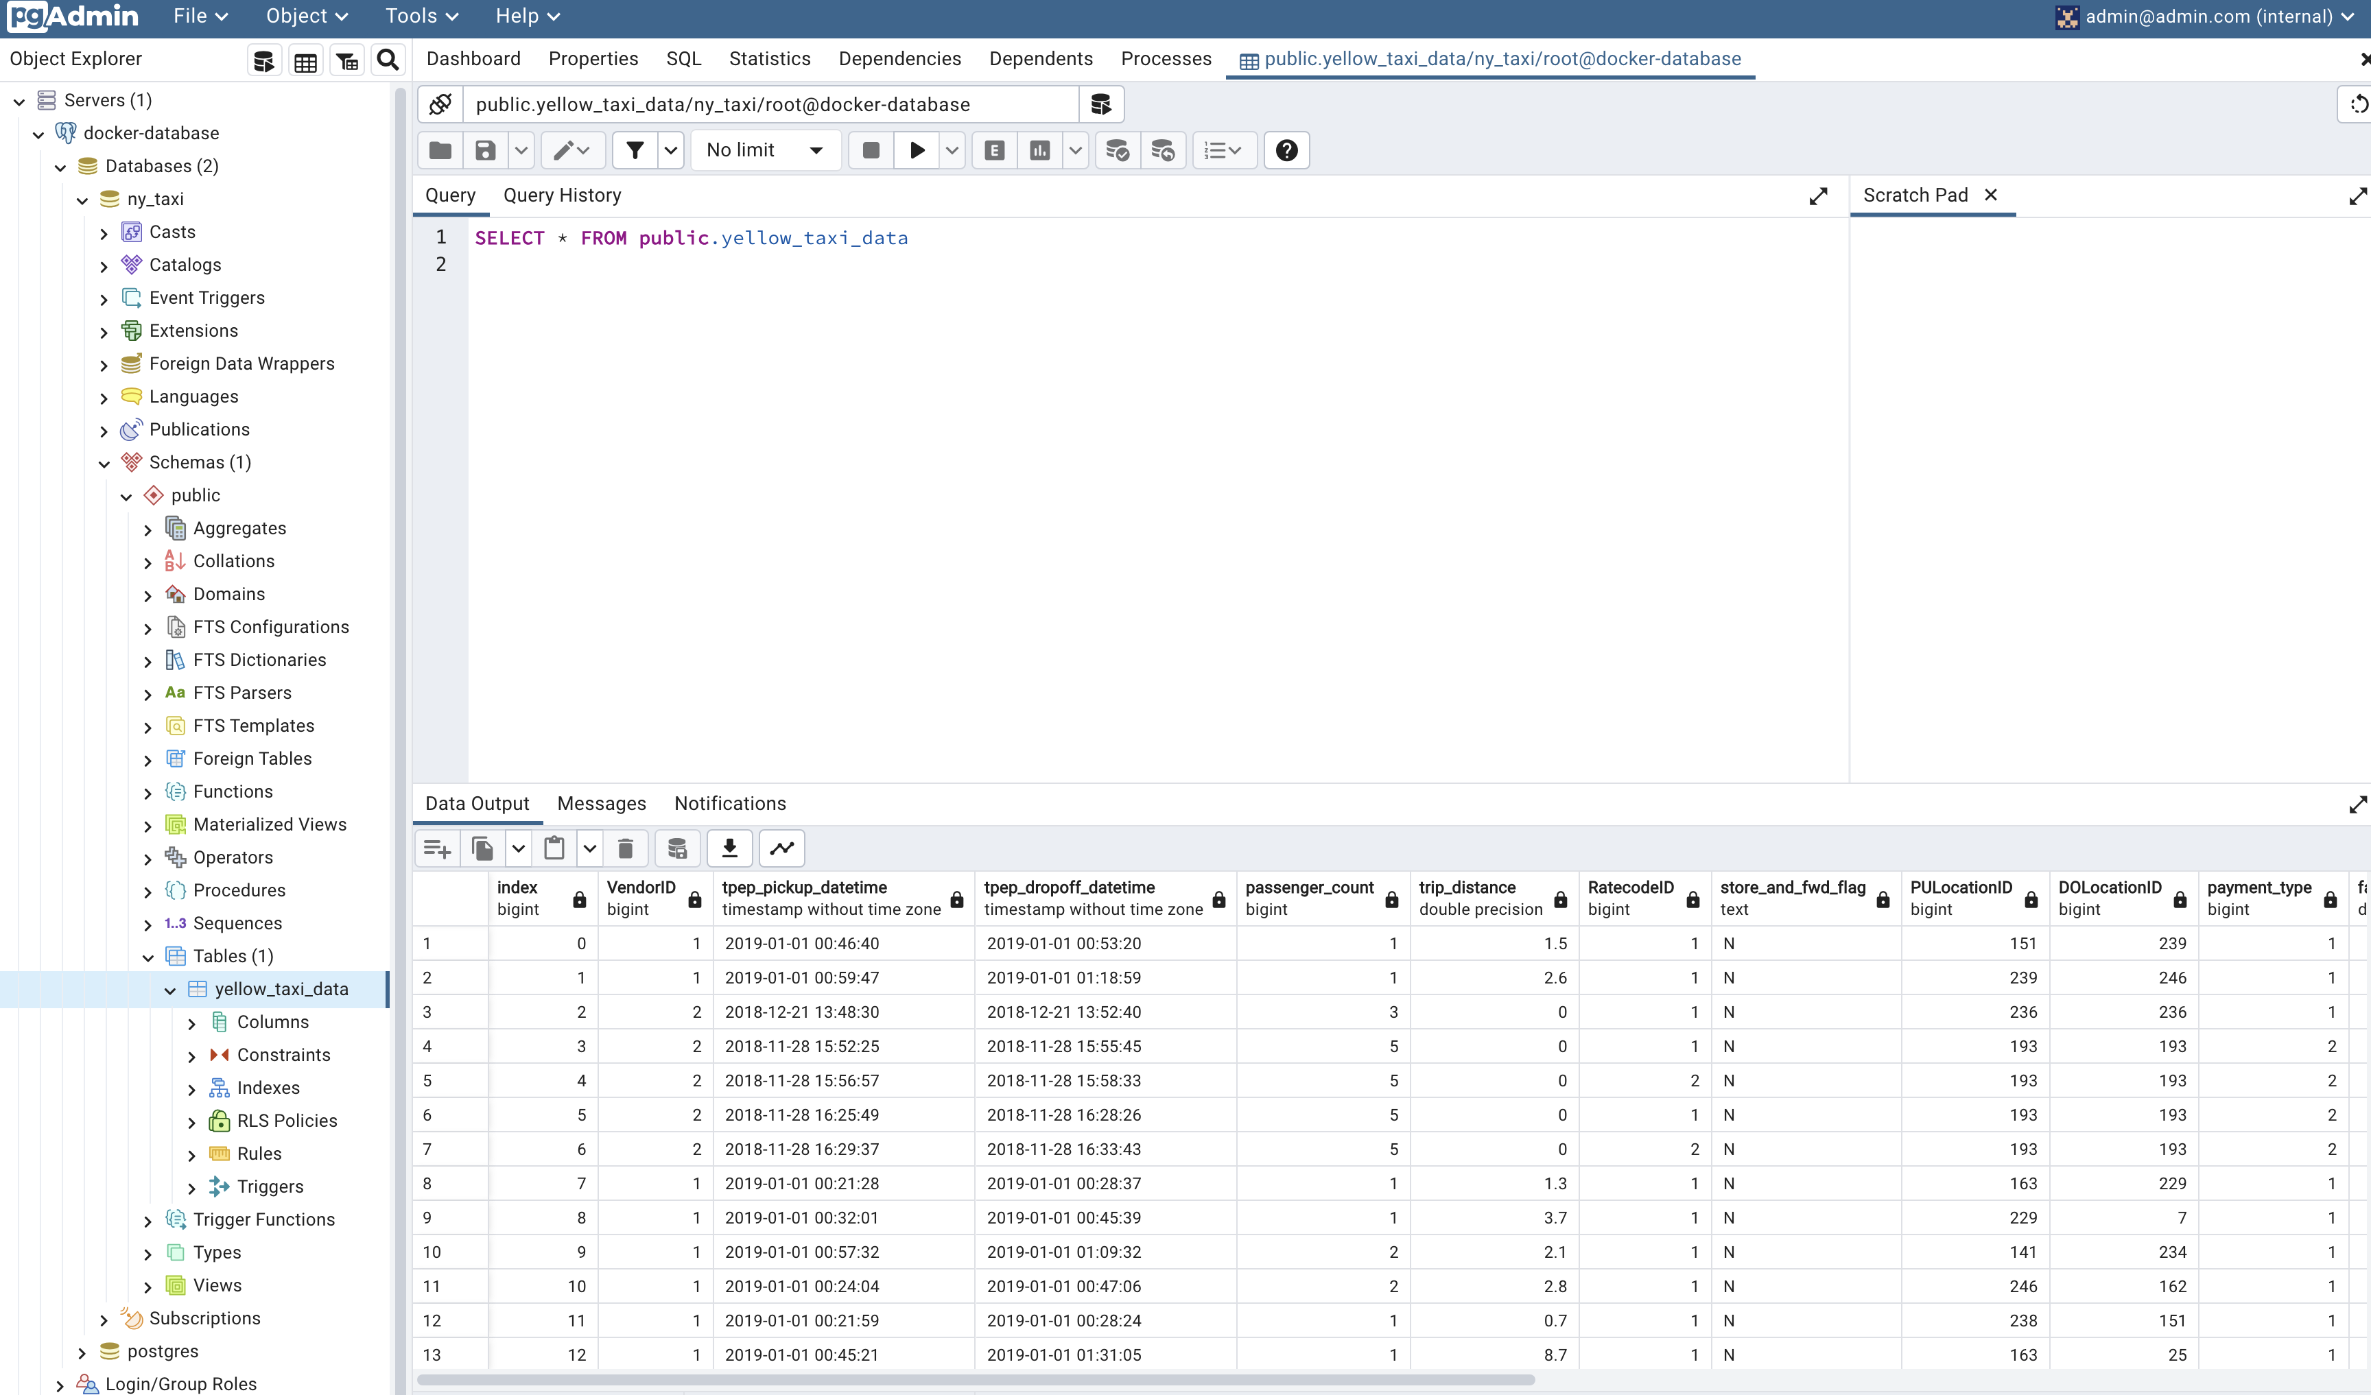
Task: Open the File menu
Action: pos(200,16)
